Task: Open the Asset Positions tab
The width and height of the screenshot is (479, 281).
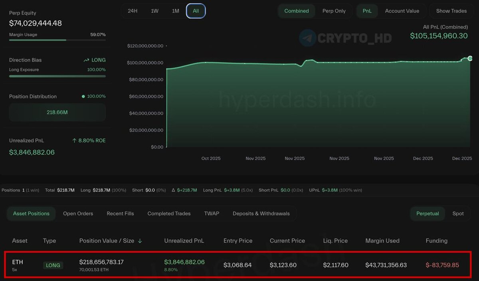Action: (x=31, y=214)
